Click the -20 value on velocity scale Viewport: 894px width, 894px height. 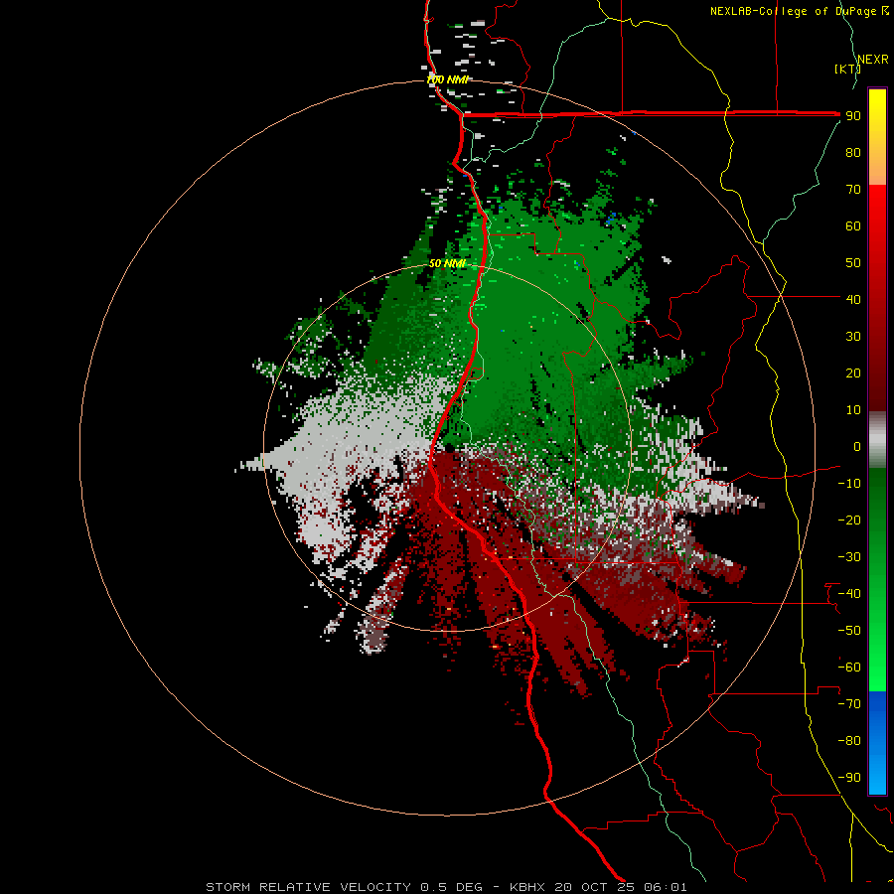(849, 520)
